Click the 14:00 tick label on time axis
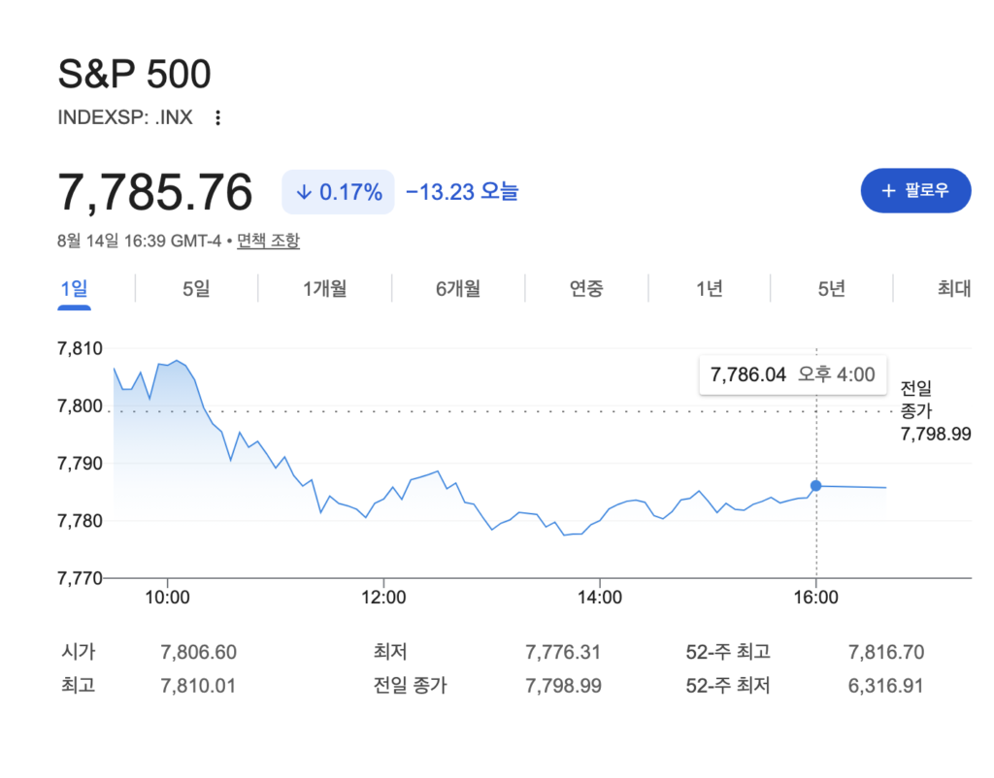This screenshot has height=778, width=994. pos(600,598)
